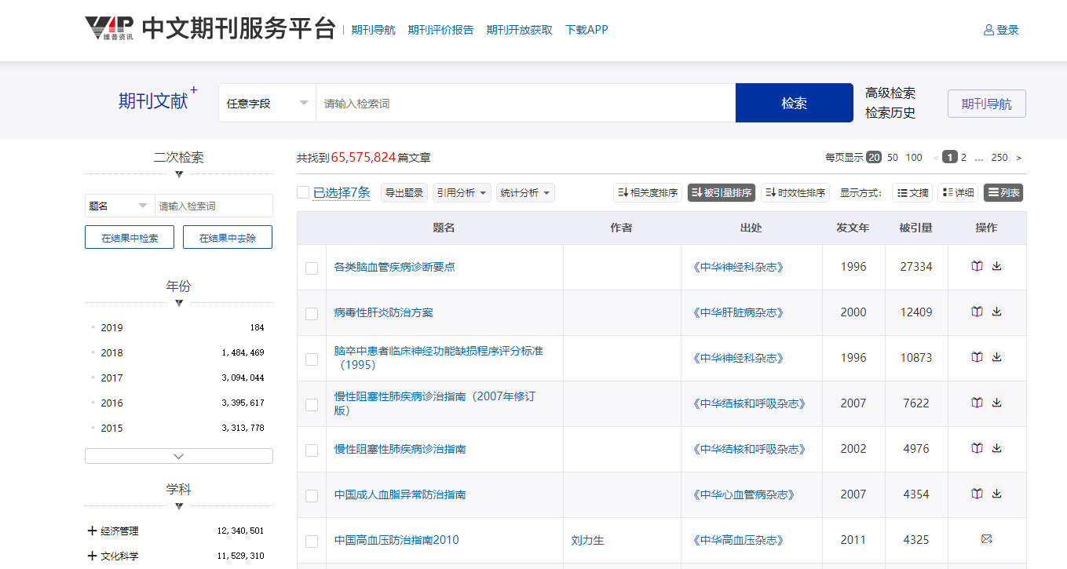Viewport: 1067px width, 569px height.
Task: Expand more years with the chevron button
Action: [179, 456]
